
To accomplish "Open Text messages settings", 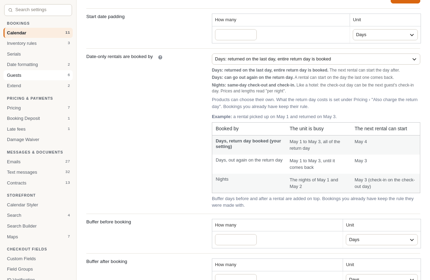I will point(38,172).
